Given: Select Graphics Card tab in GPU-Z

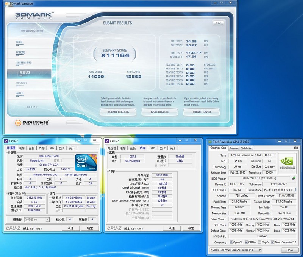Looking at the screenshot, I should point(219,148).
